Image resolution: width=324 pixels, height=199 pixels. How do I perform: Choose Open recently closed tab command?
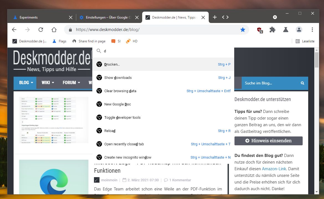[163, 144]
